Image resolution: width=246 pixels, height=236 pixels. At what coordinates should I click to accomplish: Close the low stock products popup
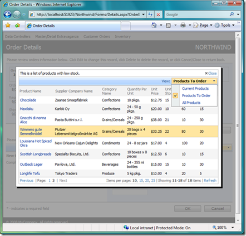[210, 73]
